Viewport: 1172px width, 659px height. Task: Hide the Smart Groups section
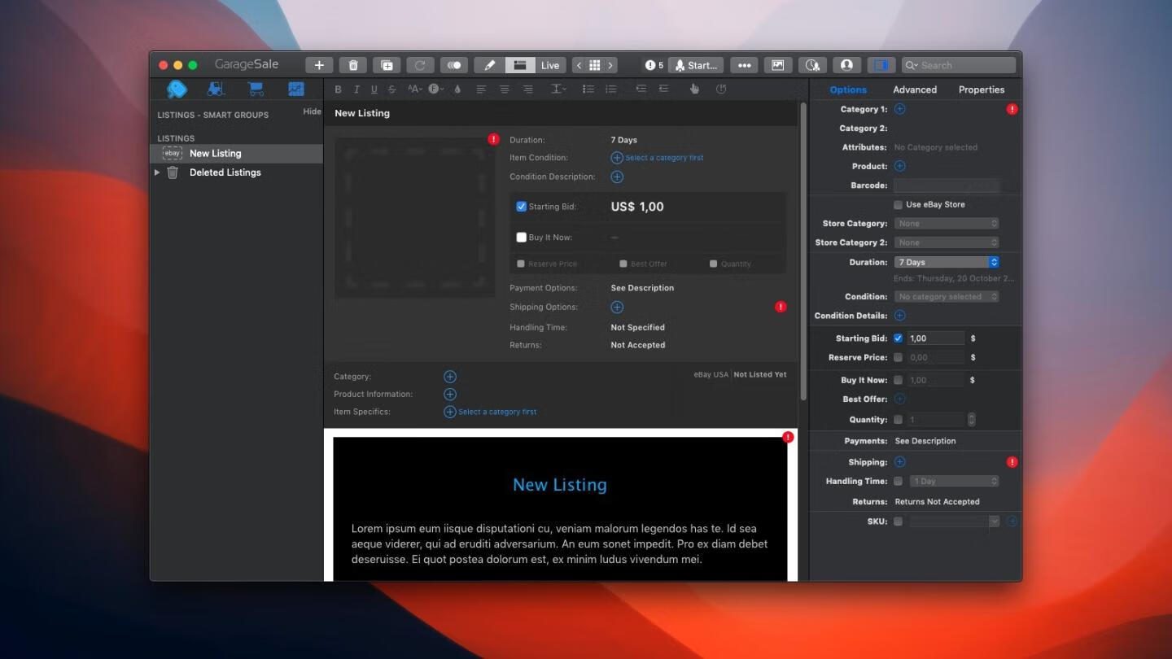pyautogui.click(x=312, y=111)
